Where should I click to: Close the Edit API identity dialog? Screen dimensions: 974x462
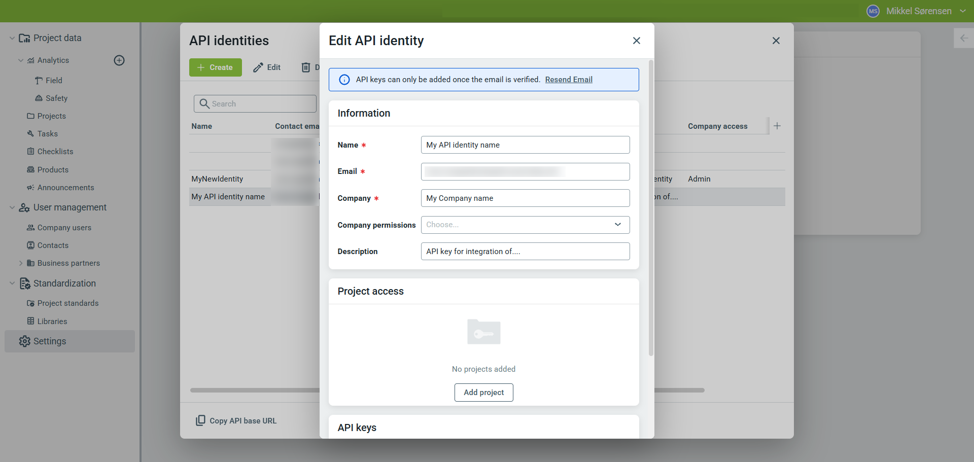[636, 41]
